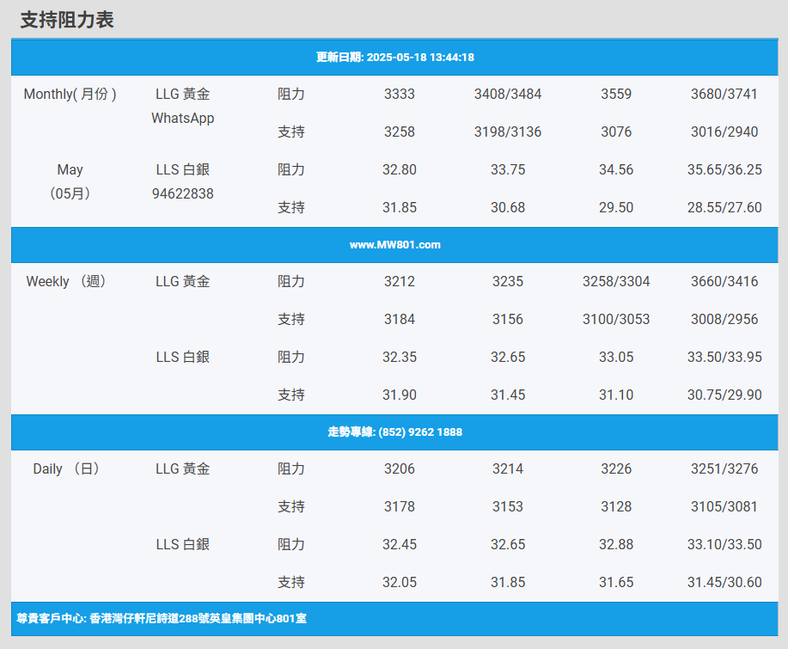Click the www.MW801.com link banner
The image size is (788, 649).
(394, 245)
